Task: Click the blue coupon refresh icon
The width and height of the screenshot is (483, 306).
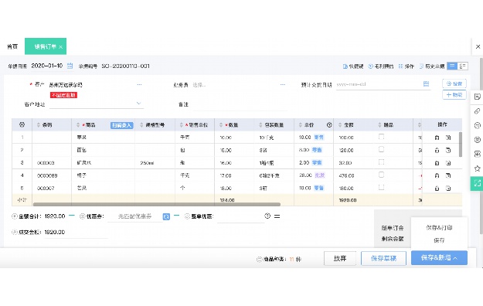Action: [166, 216]
